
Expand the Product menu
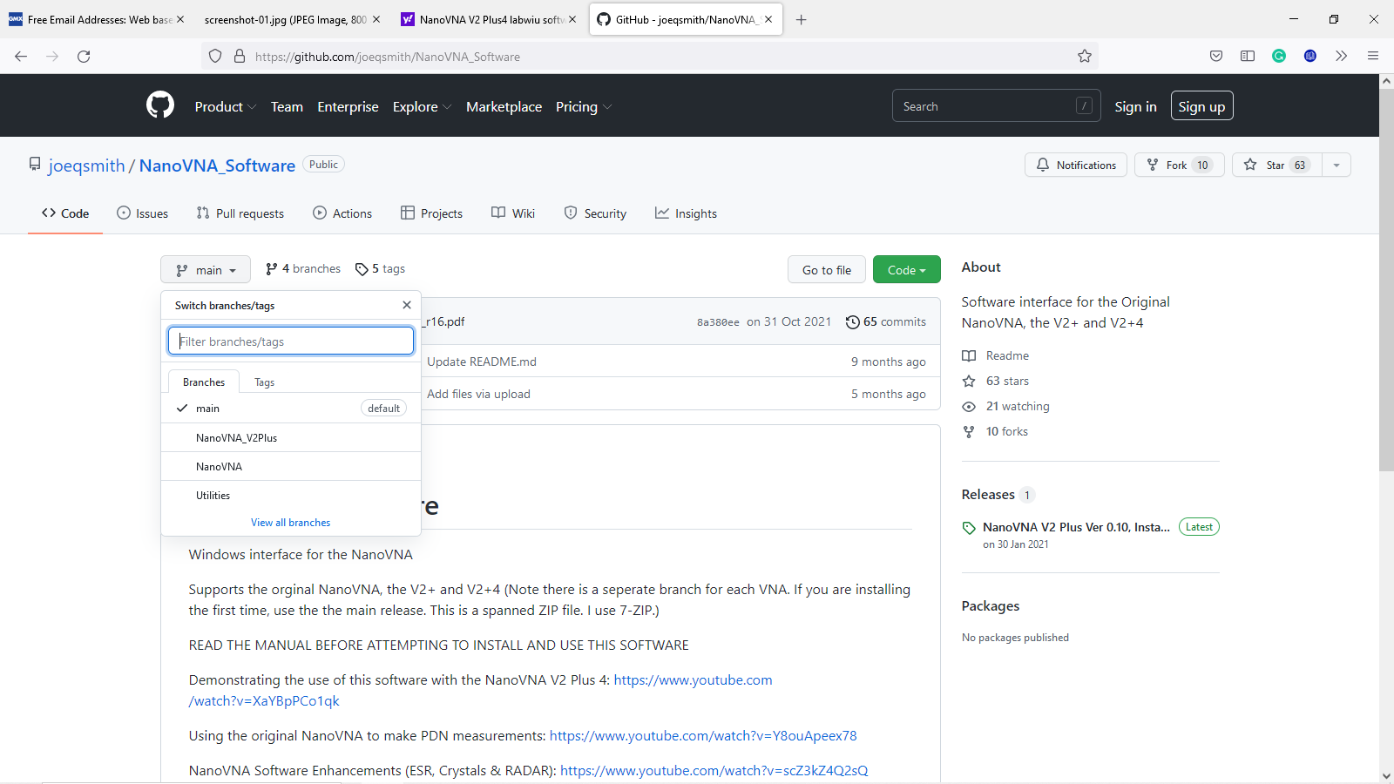click(226, 106)
